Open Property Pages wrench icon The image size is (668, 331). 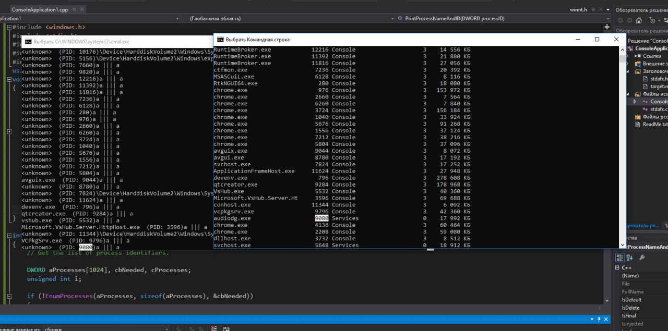642,257
